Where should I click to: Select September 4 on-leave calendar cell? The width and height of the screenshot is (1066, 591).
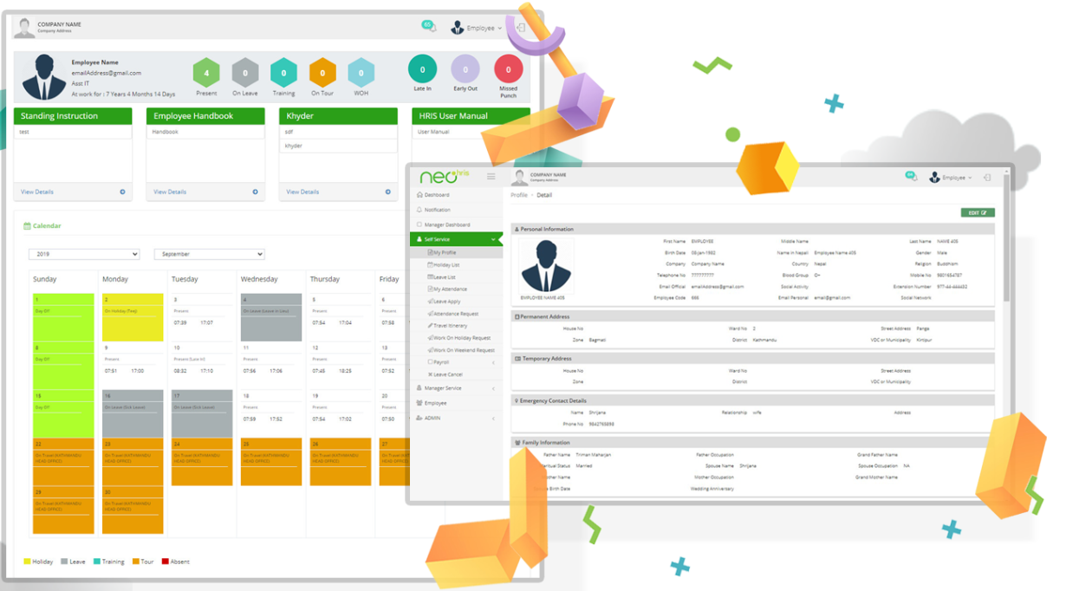click(x=271, y=317)
